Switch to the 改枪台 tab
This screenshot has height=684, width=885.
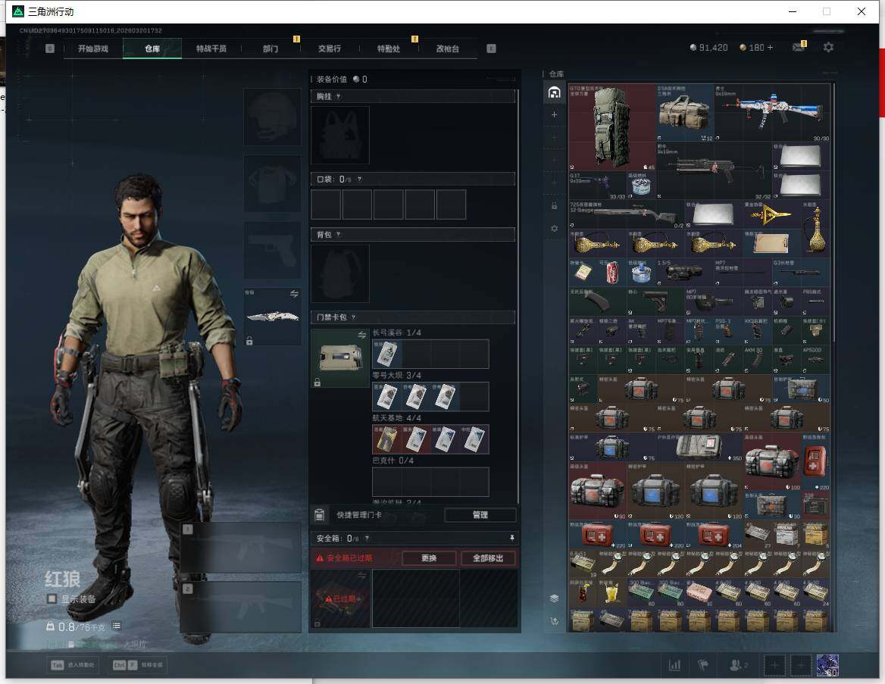(448, 48)
